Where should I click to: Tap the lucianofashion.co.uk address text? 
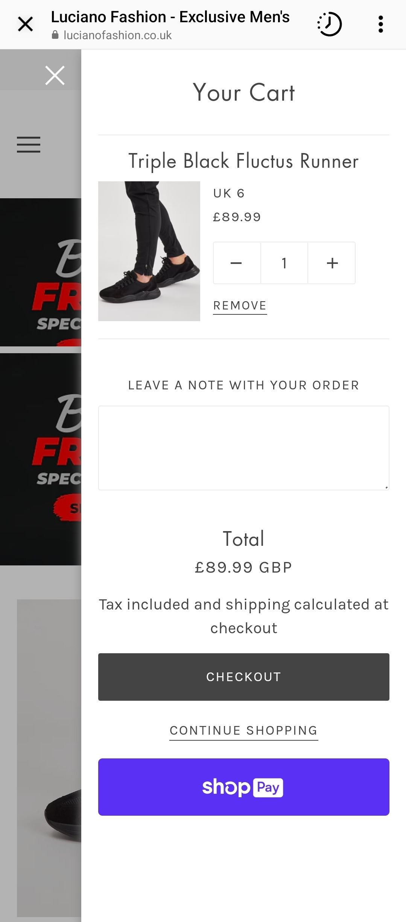tap(117, 35)
